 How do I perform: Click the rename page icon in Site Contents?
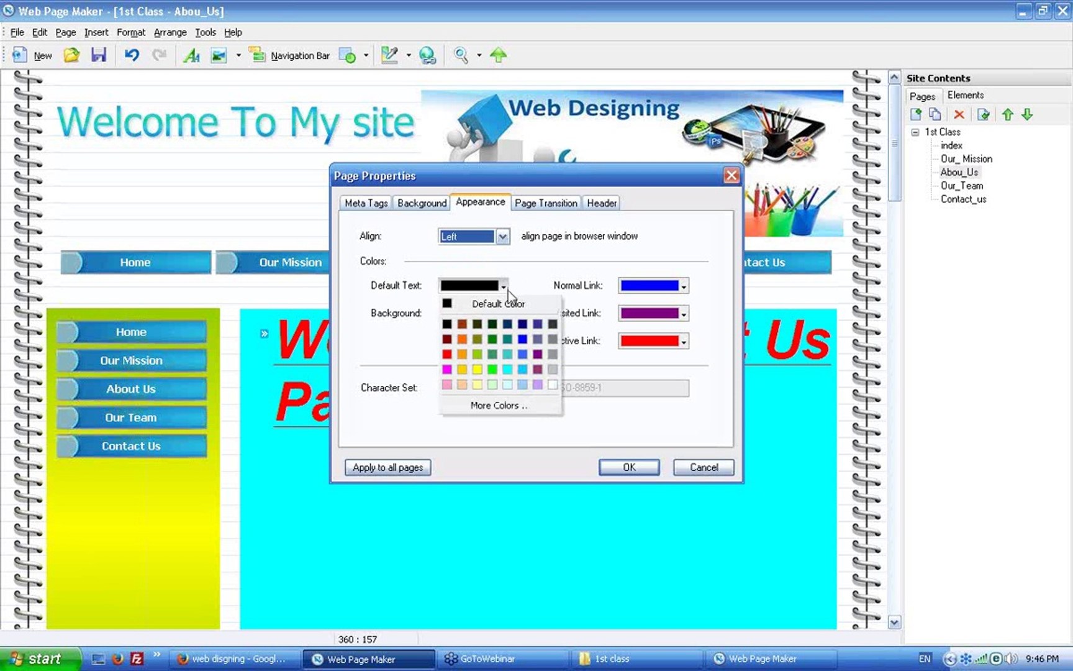tap(983, 114)
